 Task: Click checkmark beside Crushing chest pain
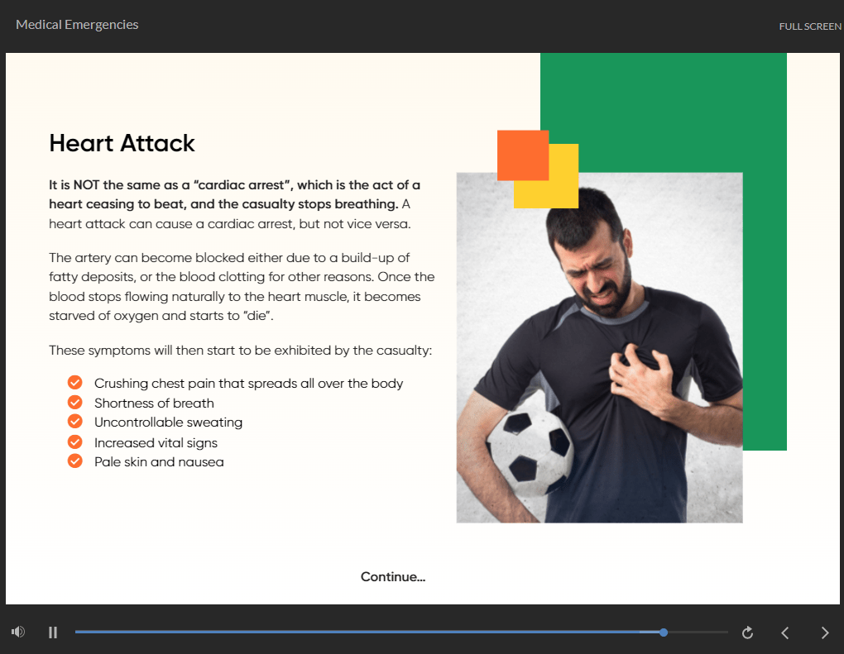(74, 383)
